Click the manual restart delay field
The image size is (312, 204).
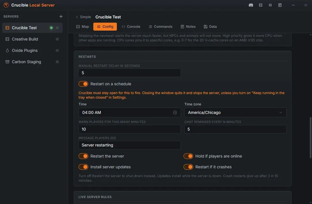(130, 73)
